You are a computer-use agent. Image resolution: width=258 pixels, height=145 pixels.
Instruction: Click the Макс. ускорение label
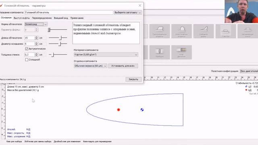click(16, 137)
